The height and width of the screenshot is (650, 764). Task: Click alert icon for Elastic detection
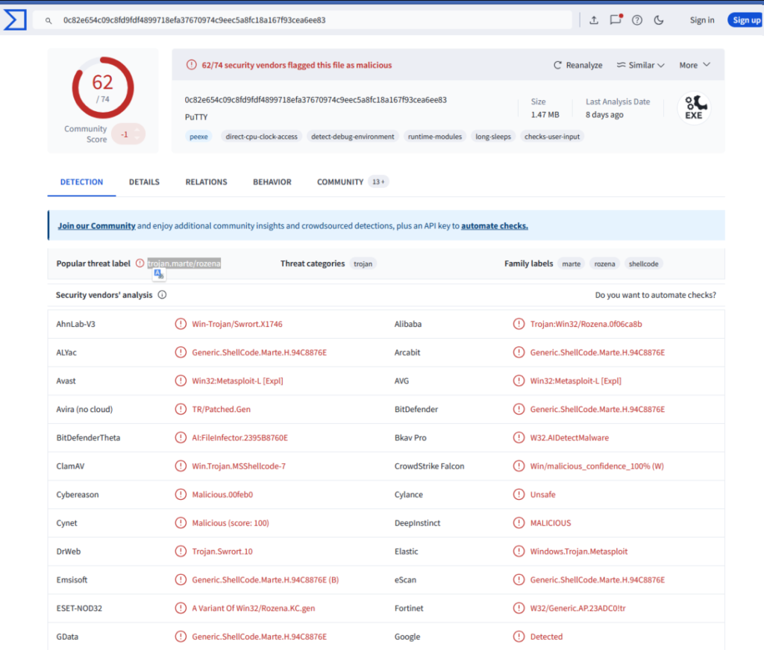(519, 551)
